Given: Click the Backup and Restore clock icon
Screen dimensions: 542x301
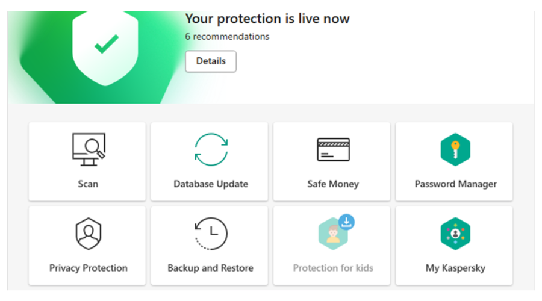Looking at the screenshot, I should (x=211, y=234).
